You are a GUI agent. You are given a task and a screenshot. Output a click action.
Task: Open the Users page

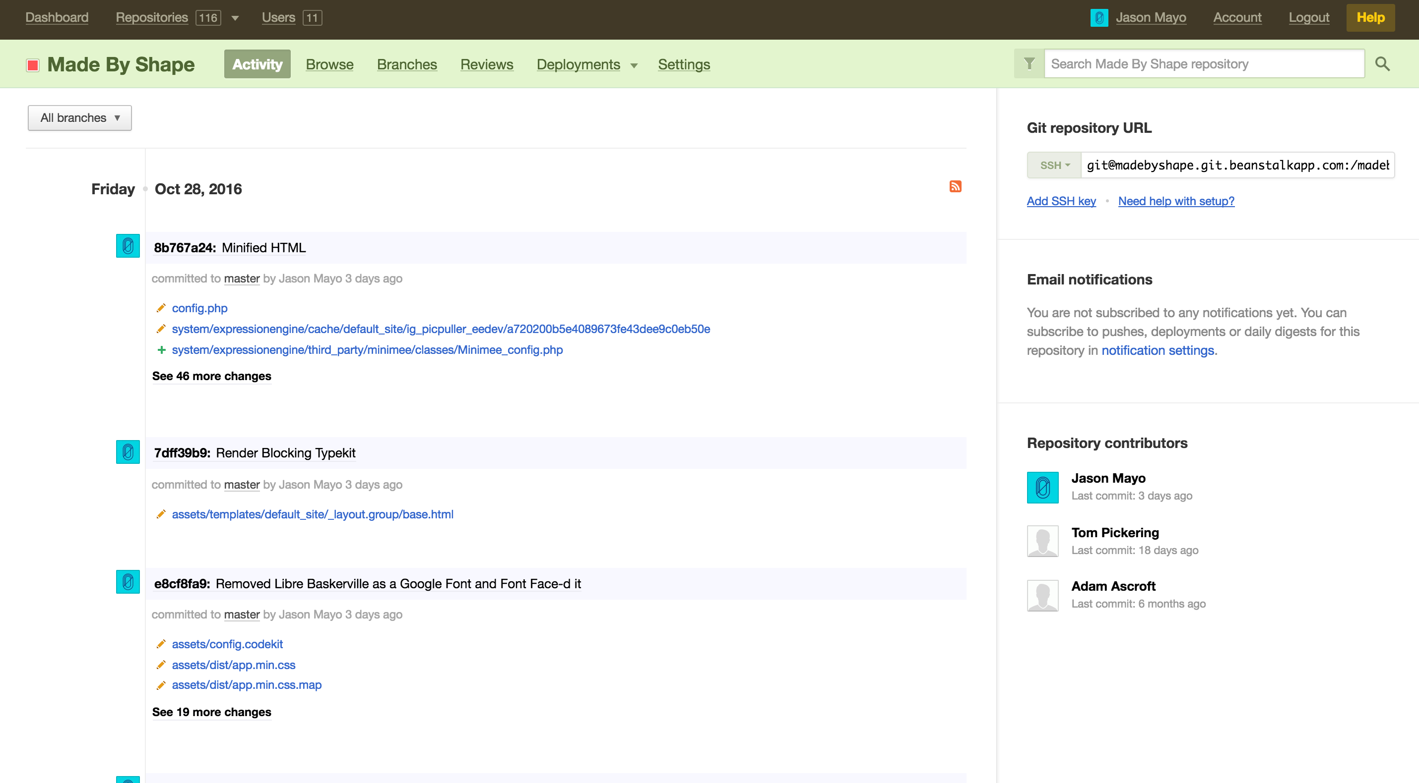tap(278, 18)
